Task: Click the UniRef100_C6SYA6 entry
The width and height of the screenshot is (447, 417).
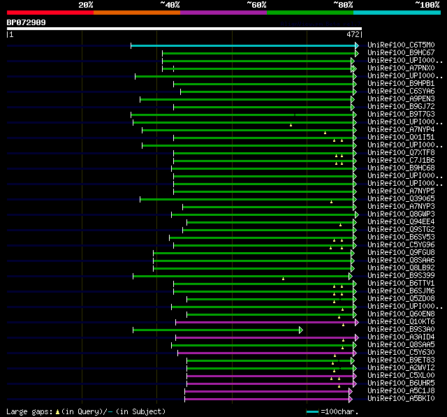Action: pos(401,92)
